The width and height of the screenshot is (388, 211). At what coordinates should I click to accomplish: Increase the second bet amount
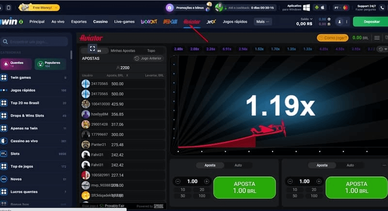[x=319, y=181]
